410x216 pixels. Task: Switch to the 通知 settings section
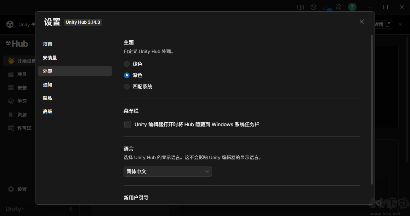pyautogui.click(x=47, y=84)
